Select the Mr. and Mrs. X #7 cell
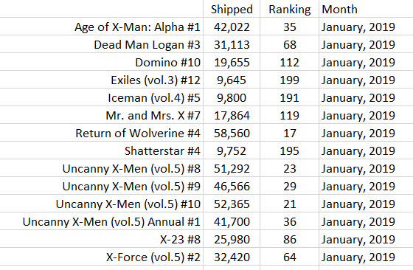Viewport: 413px width, 270px height. click(x=102, y=115)
